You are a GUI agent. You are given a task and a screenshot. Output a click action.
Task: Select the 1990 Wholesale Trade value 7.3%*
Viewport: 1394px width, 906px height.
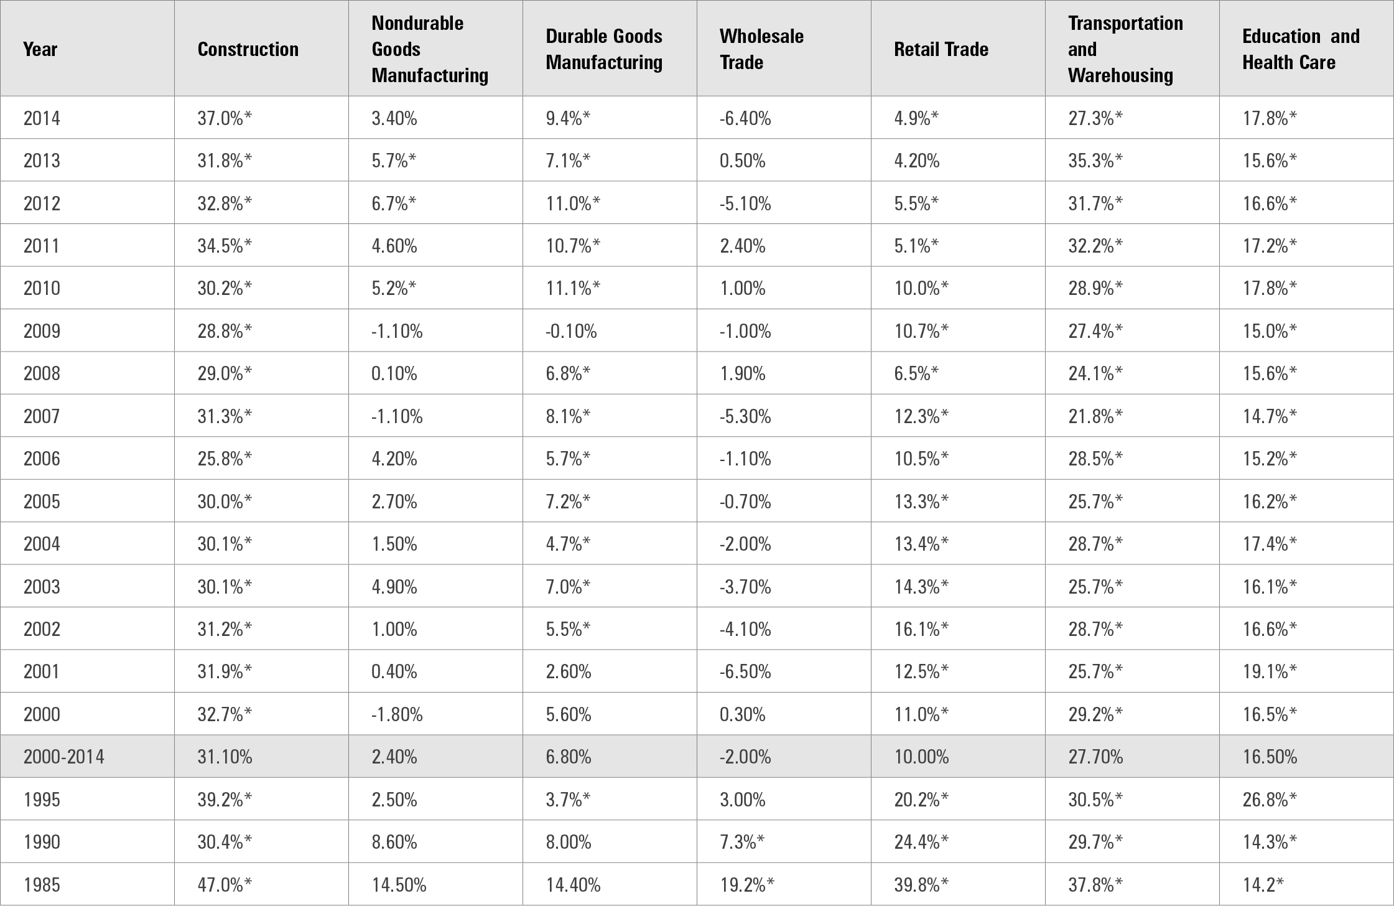click(742, 842)
